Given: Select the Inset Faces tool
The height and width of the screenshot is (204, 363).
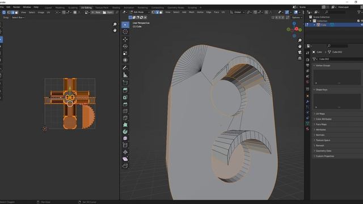Looking at the screenshot, I should 125,97.
